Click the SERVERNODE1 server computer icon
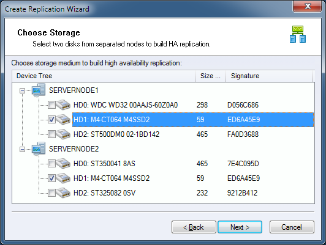Image resolution: width=326 pixels, height=245 pixels. click(39, 90)
